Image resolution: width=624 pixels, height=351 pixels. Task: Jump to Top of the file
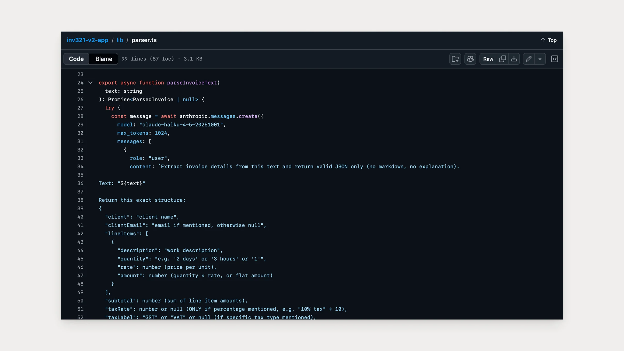point(549,40)
